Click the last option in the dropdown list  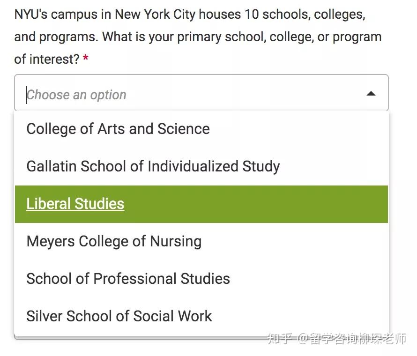point(119,316)
